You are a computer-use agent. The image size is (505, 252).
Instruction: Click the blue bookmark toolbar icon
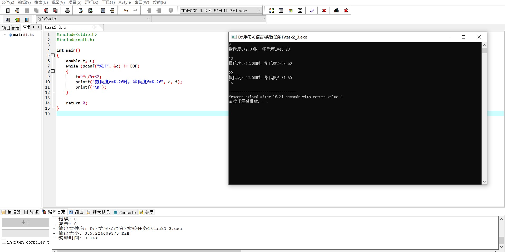[x=27, y=20]
